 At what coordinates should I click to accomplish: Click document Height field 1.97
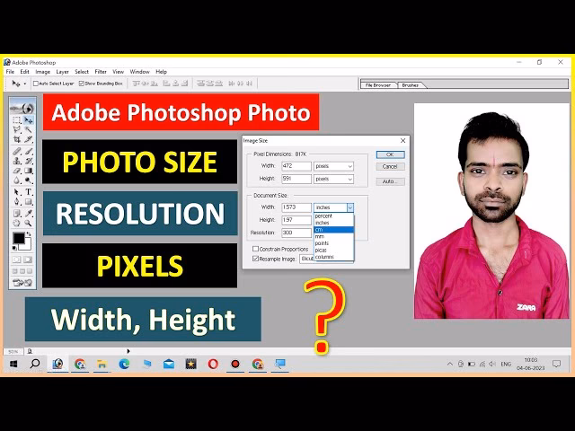coord(296,220)
